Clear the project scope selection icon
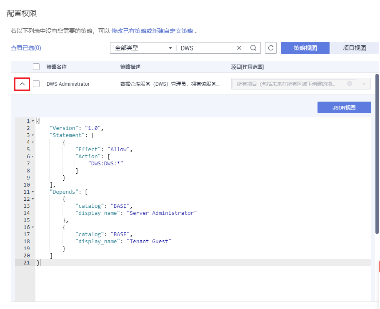 coord(349,84)
